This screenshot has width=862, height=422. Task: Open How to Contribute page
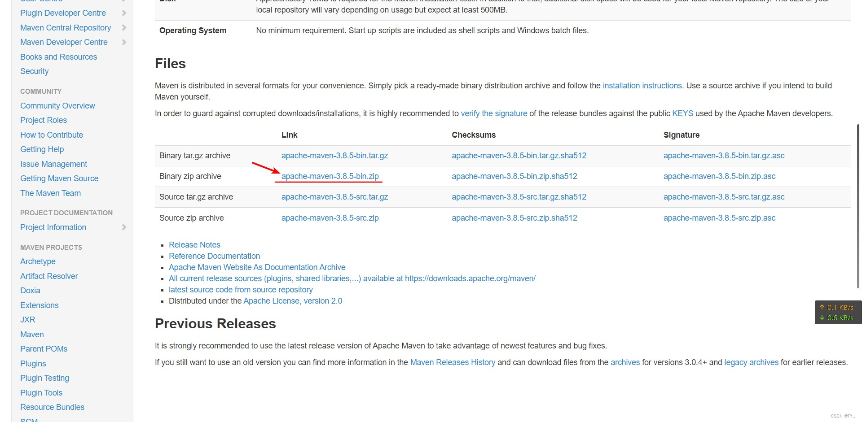click(52, 135)
